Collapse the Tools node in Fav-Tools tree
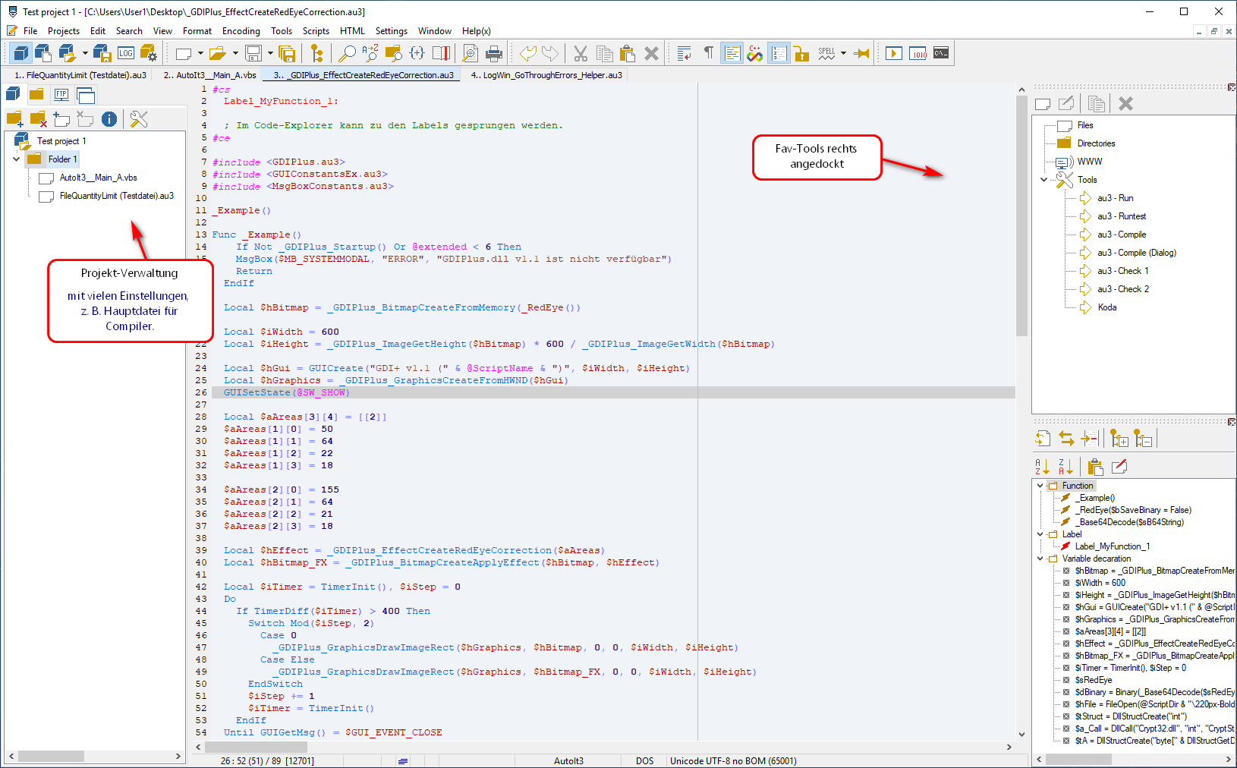Image resolution: width=1237 pixels, height=768 pixels. 1043,180
